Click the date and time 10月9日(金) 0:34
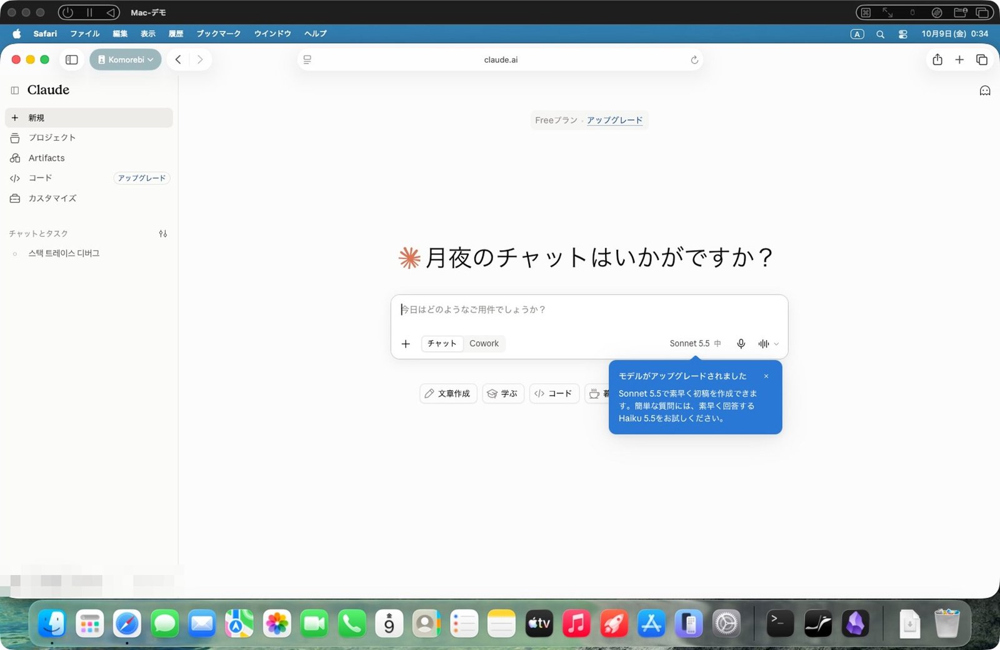 (x=955, y=34)
